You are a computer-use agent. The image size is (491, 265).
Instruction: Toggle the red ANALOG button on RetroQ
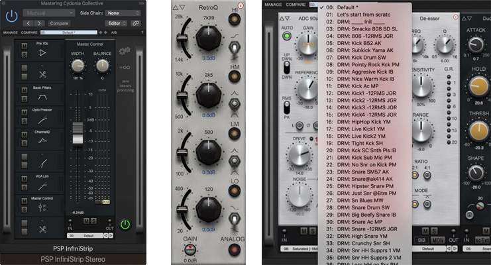click(235, 249)
